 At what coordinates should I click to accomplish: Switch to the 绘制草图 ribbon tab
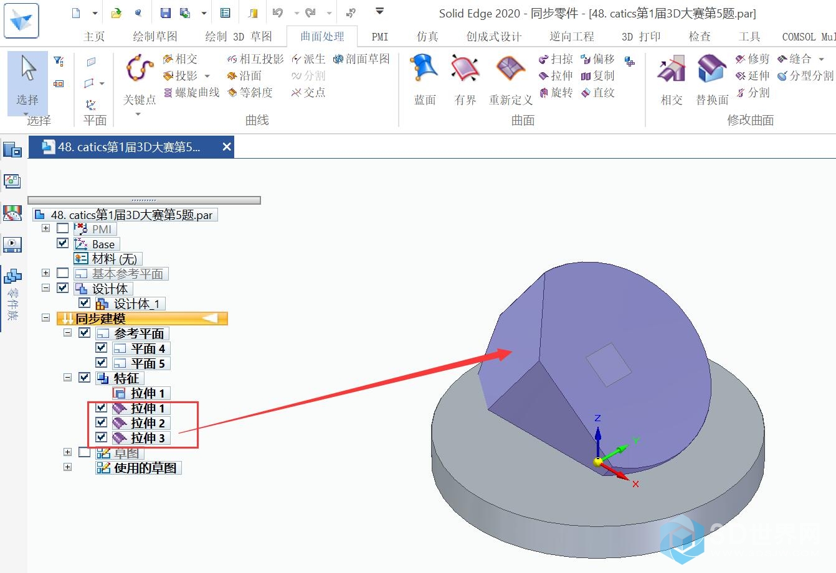pyautogui.click(x=155, y=37)
